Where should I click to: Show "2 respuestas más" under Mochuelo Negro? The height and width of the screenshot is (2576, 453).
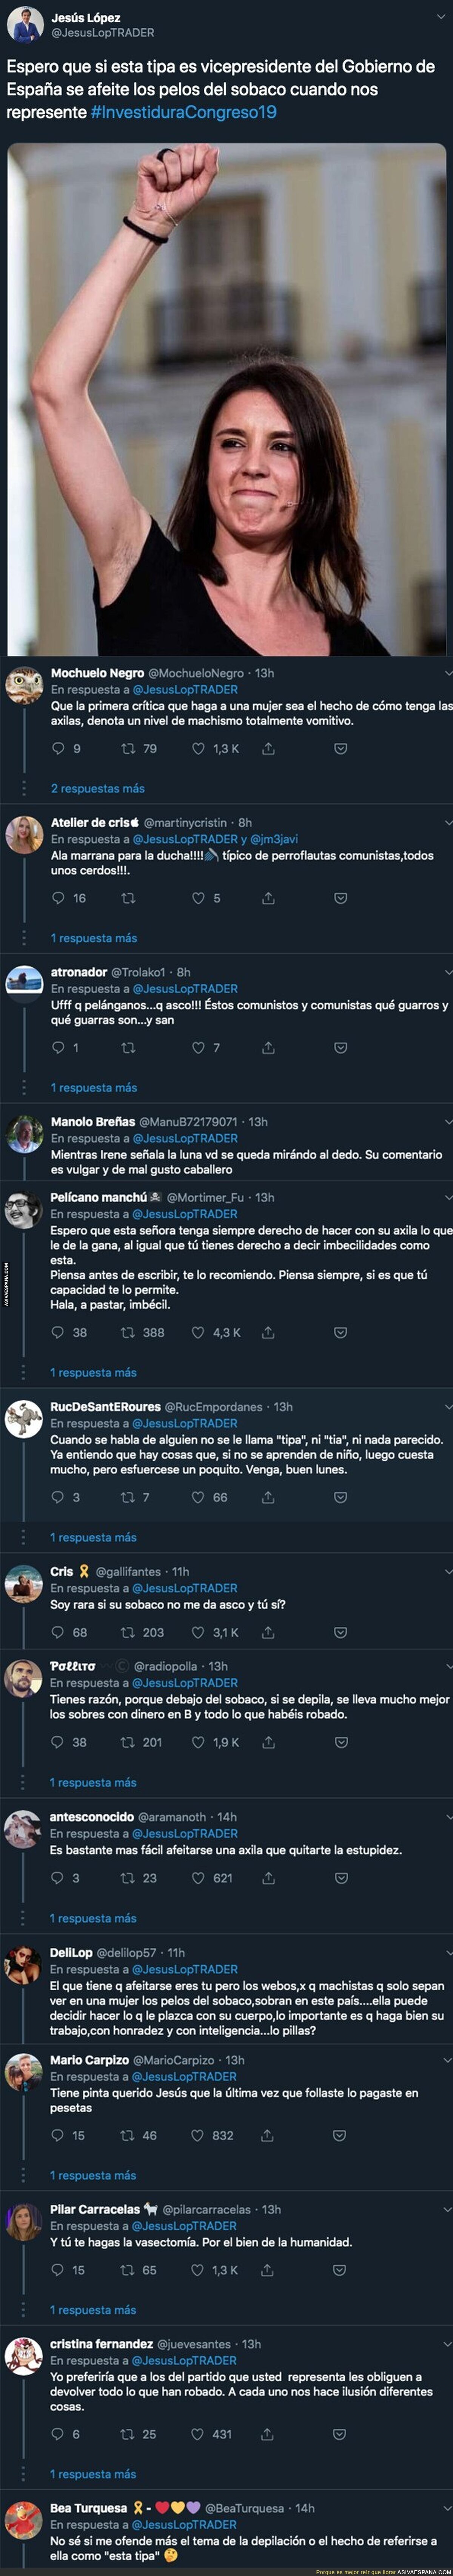click(x=98, y=788)
